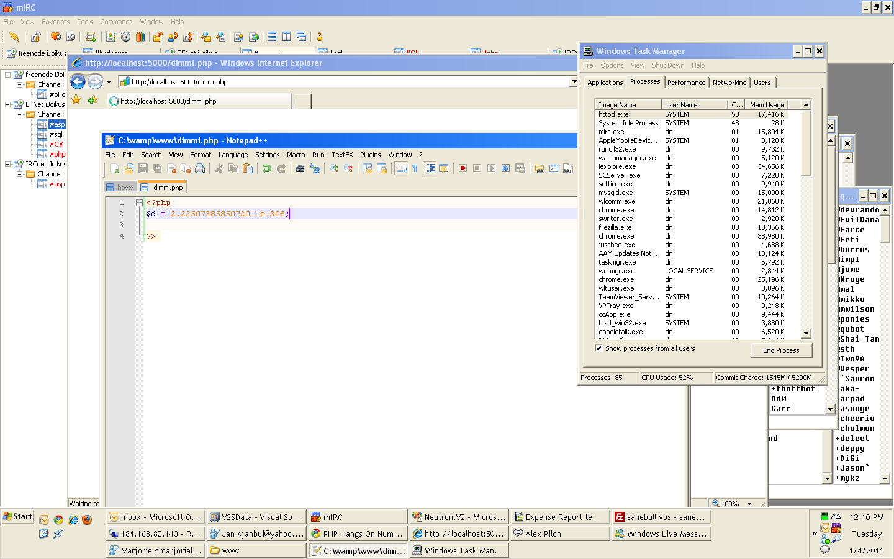Click the IE Favorites star icon

click(x=76, y=99)
